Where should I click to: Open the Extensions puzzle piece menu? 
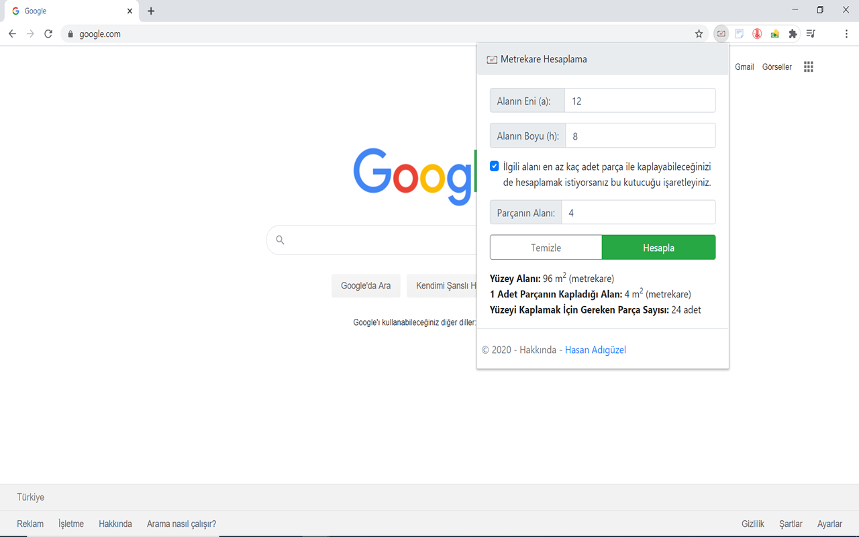[793, 34]
